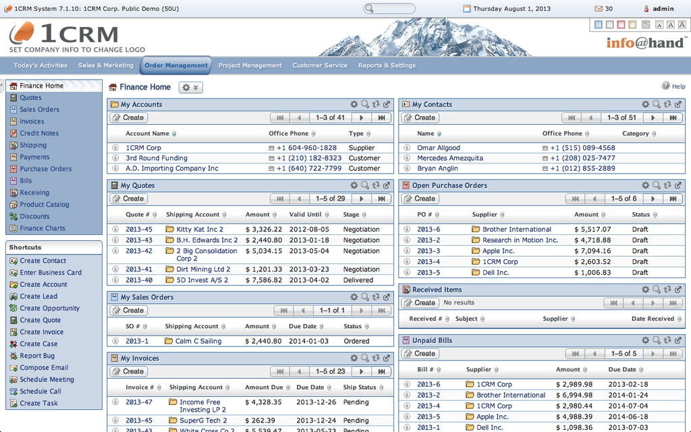Open Invoices in the sidebar
The height and width of the screenshot is (432, 691).
(x=32, y=122)
